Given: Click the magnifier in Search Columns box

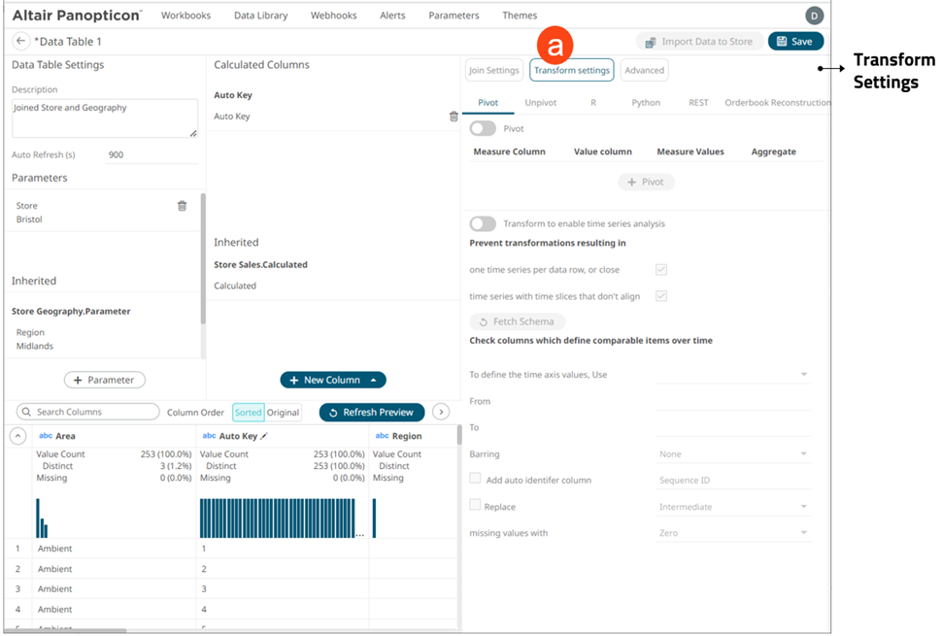Looking at the screenshot, I should [26, 413].
